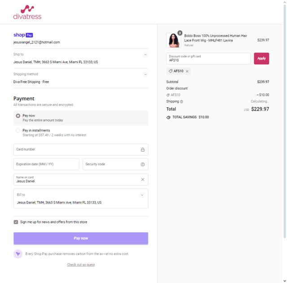The height and width of the screenshot is (283, 287).
Task: Click the carbon removal leaf icon
Action: (x=18, y=254)
